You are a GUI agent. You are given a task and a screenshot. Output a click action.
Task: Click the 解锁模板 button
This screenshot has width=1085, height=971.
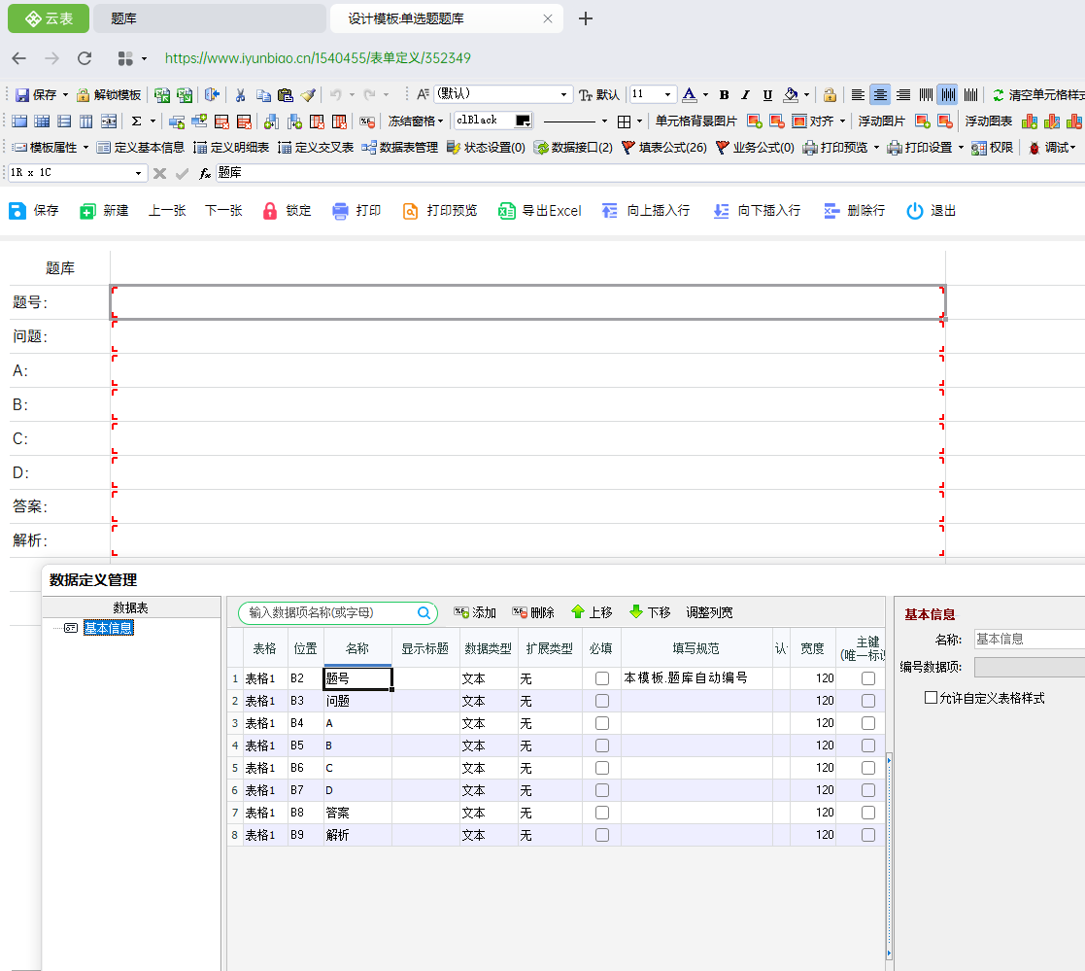(109, 95)
